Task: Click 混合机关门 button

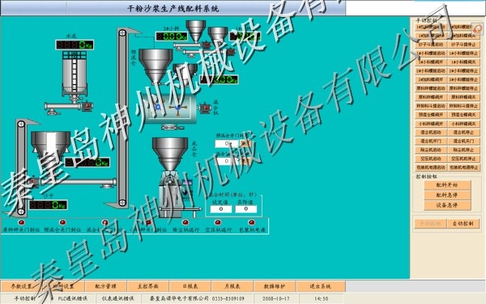Action: click(463, 141)
